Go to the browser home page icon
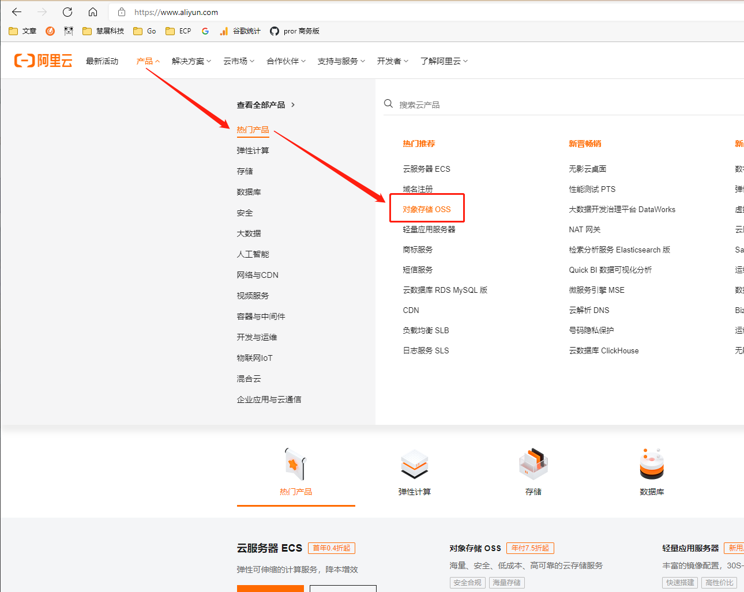The image size is (744, 592). click(93, 12)
